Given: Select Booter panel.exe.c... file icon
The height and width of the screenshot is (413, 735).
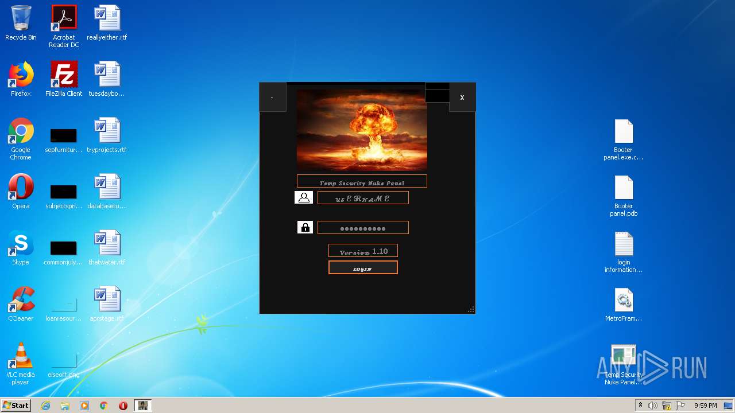Looking at the screenshot, I should [624, 139].
